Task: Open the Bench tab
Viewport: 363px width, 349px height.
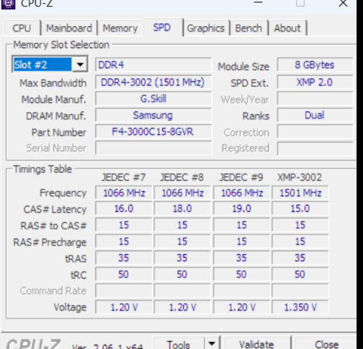Action: tap(248, 28)
